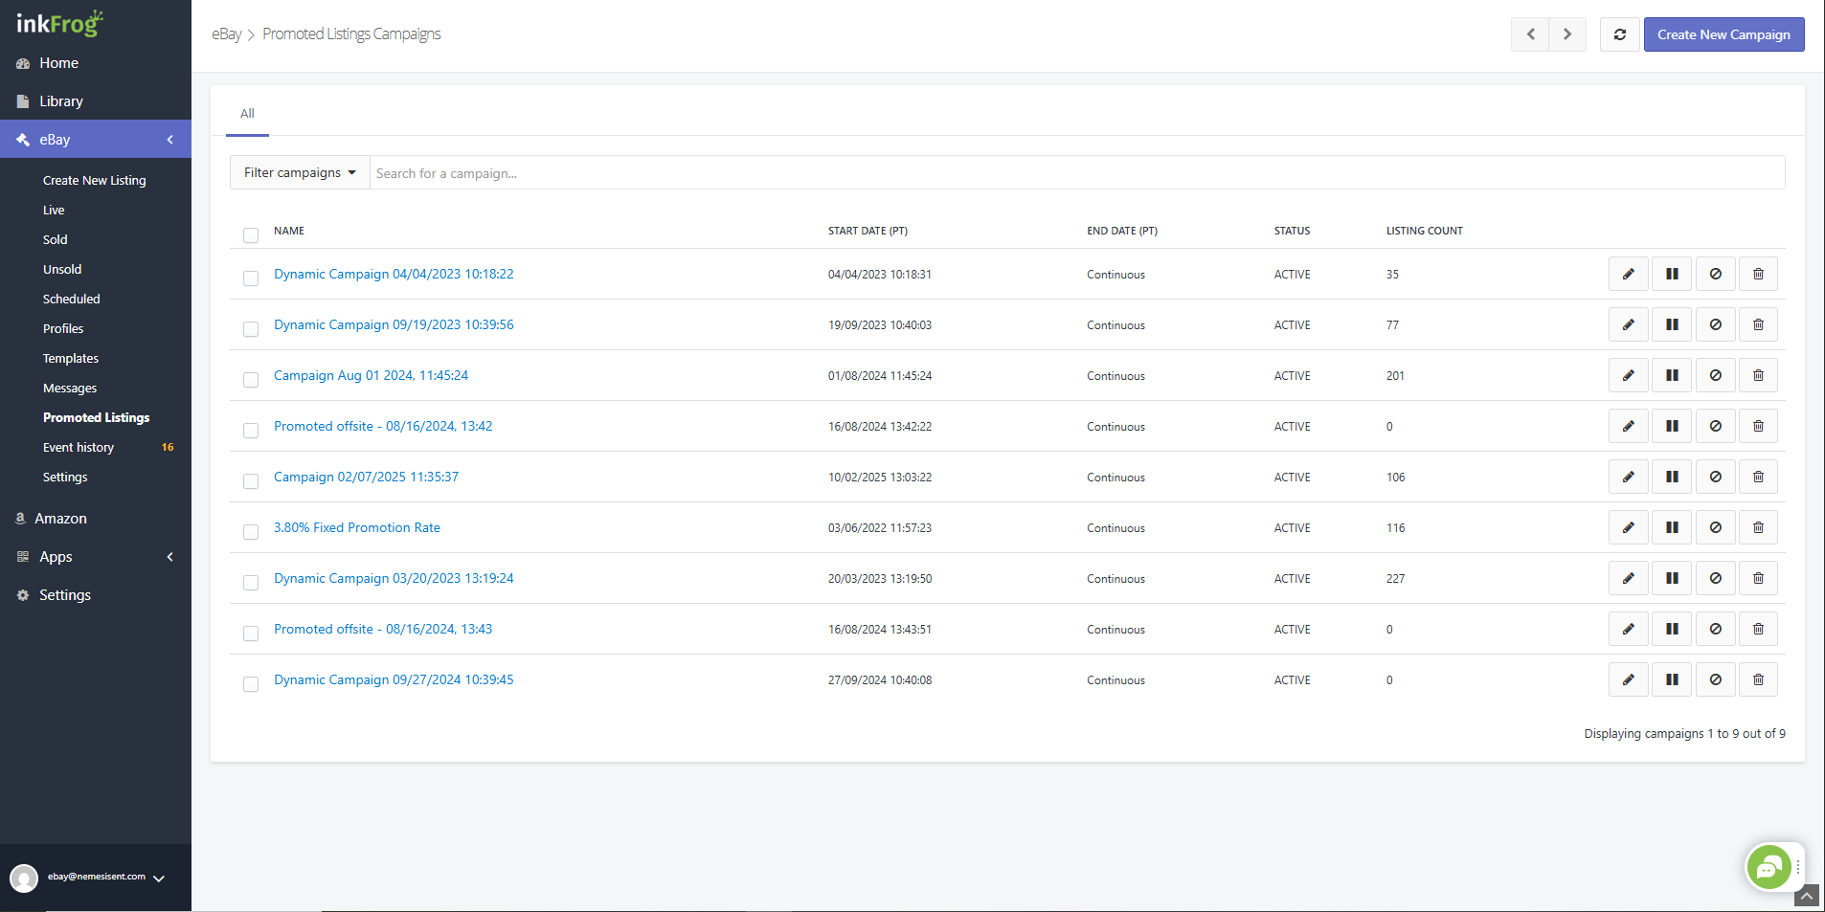Open Library in the sidebar

click(61, 100)
